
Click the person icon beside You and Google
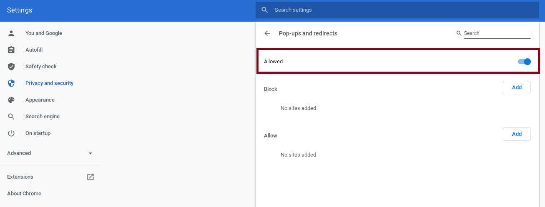point(11,33)
